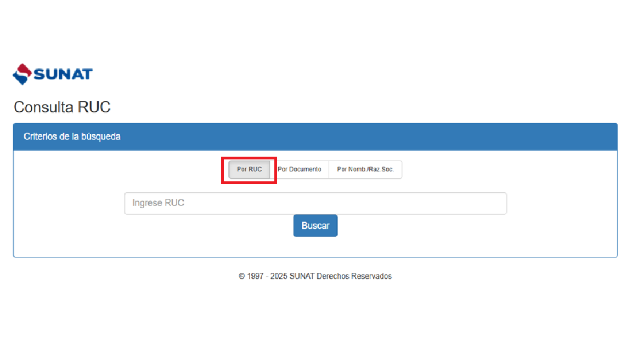The image size is (632, 355).
Task: Click the Ingrese RUC text field
Action: point(315,203)
